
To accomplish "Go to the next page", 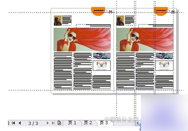I will tap(47, 123).
